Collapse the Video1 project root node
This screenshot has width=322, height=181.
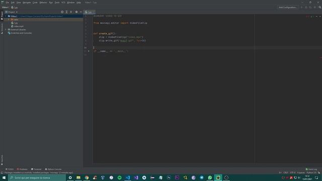click(x=6, y=16)
